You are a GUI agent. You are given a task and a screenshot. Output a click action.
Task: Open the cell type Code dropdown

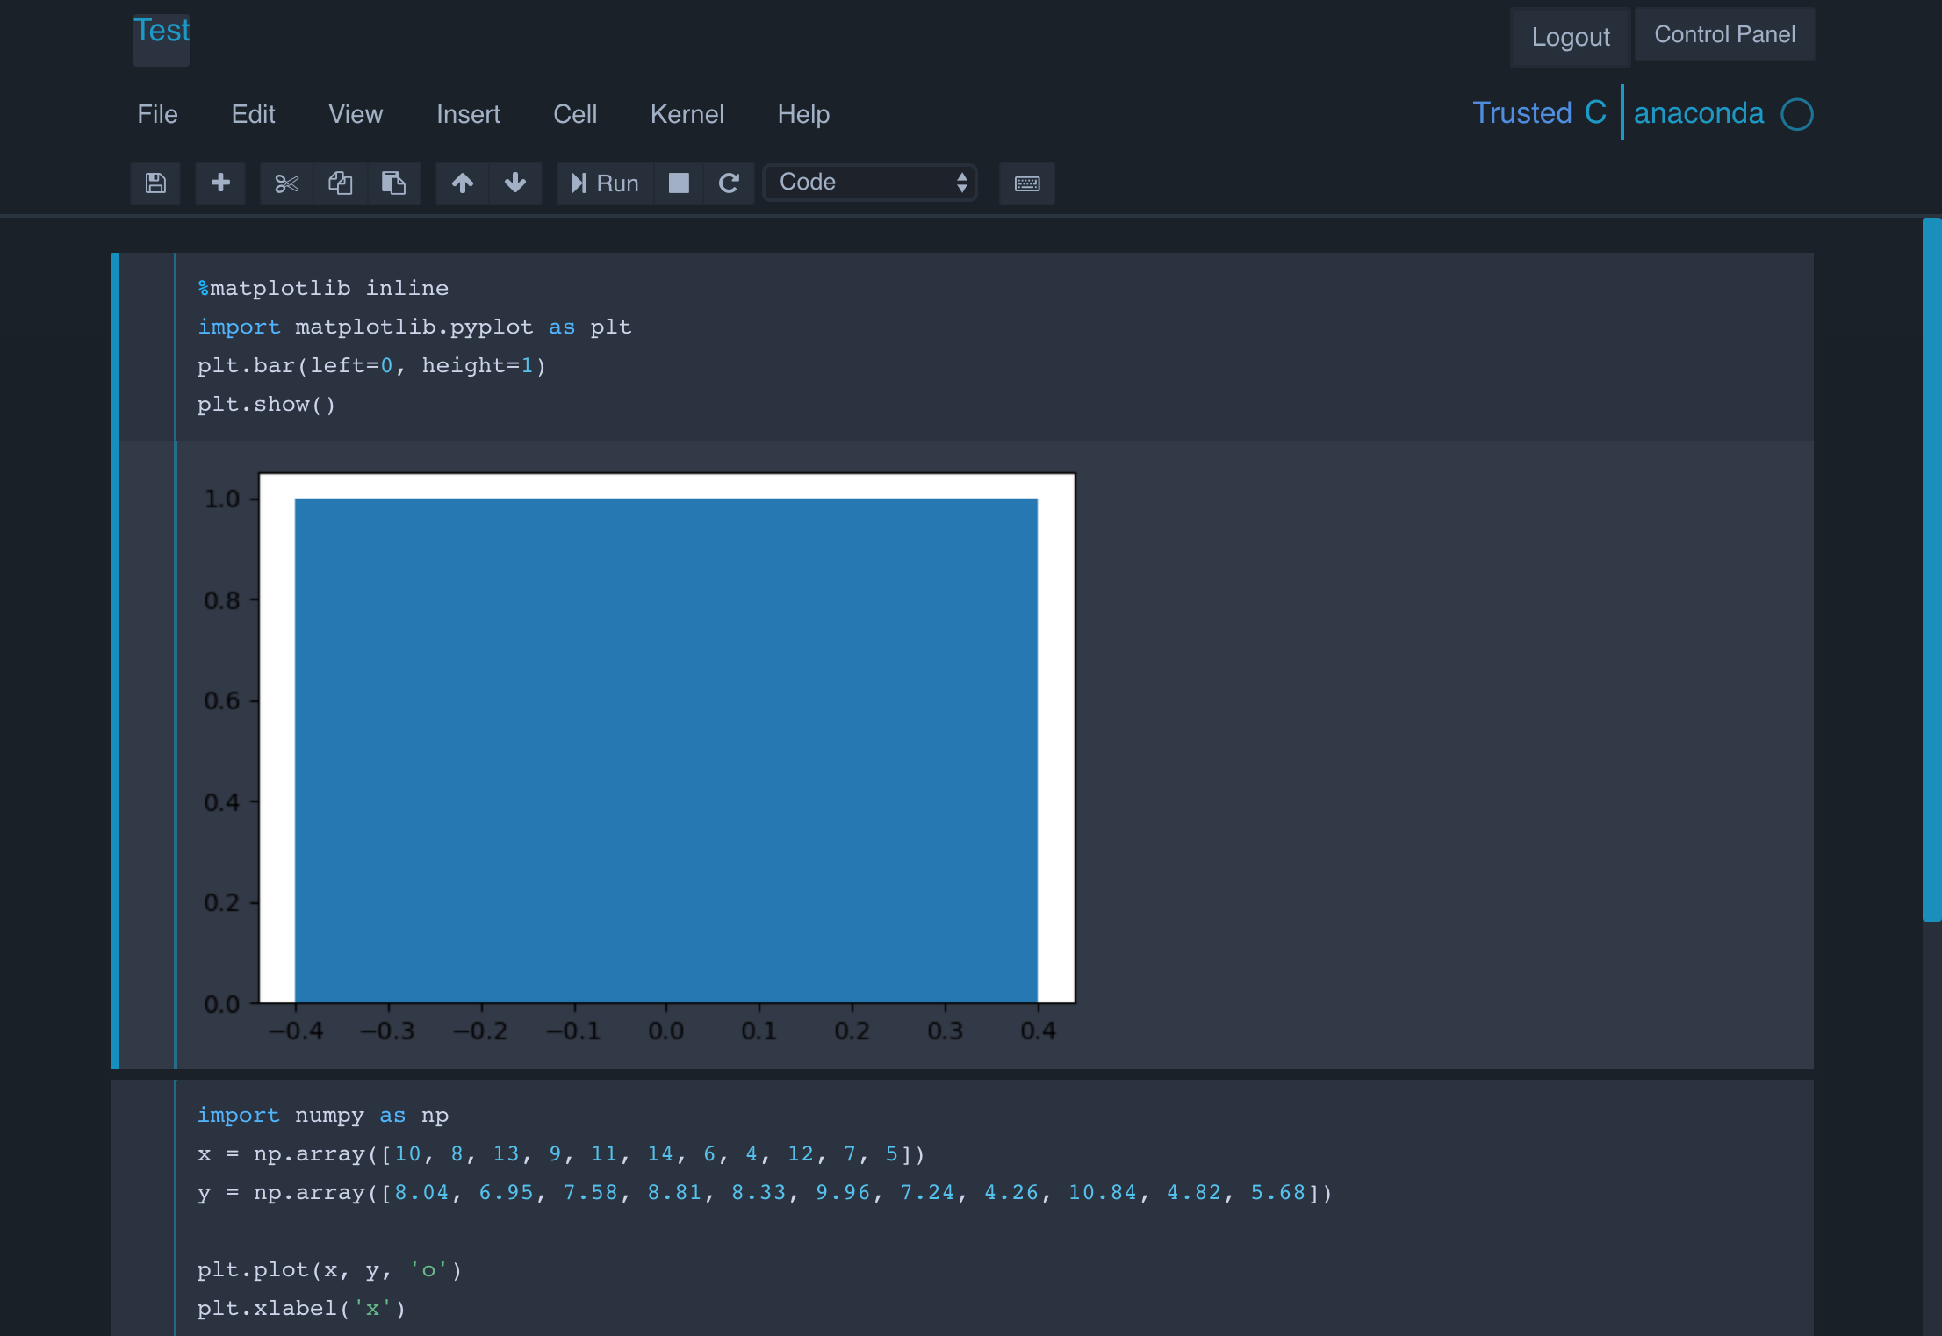pos(870,182)
